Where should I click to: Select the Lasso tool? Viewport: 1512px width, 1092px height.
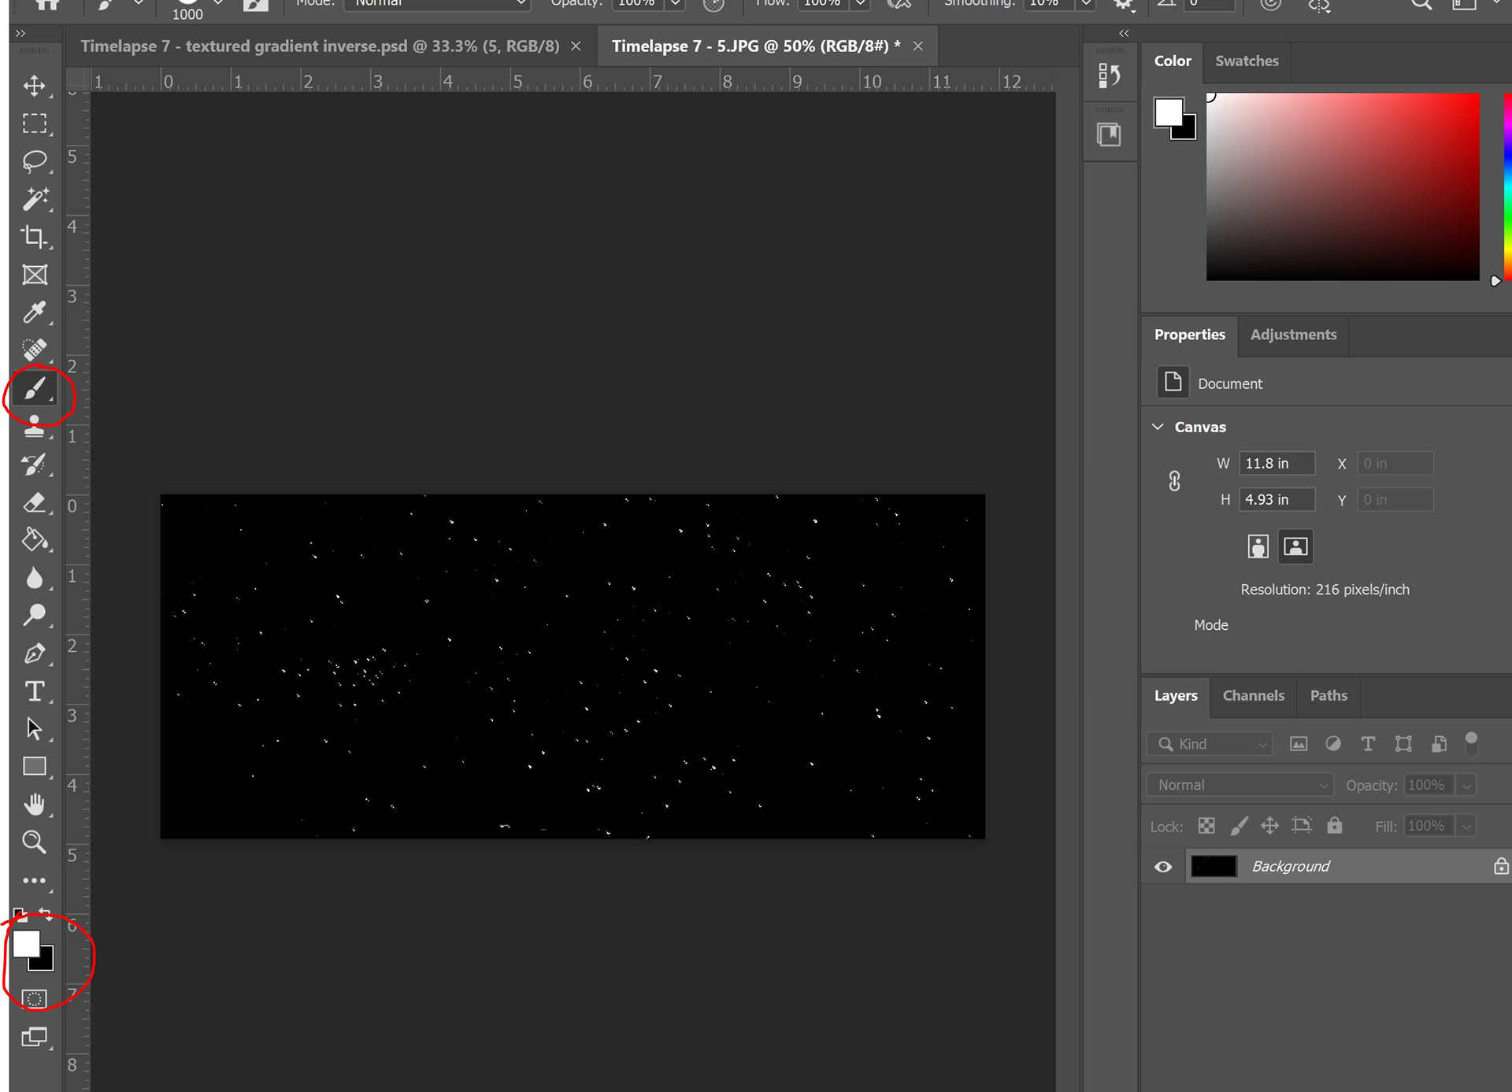pos(34,161)
